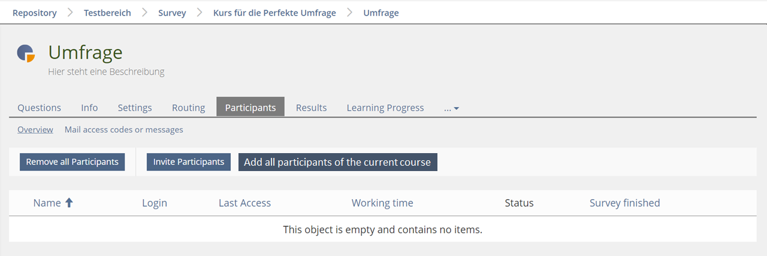Add all participants of the current course

tap(337, 162)
